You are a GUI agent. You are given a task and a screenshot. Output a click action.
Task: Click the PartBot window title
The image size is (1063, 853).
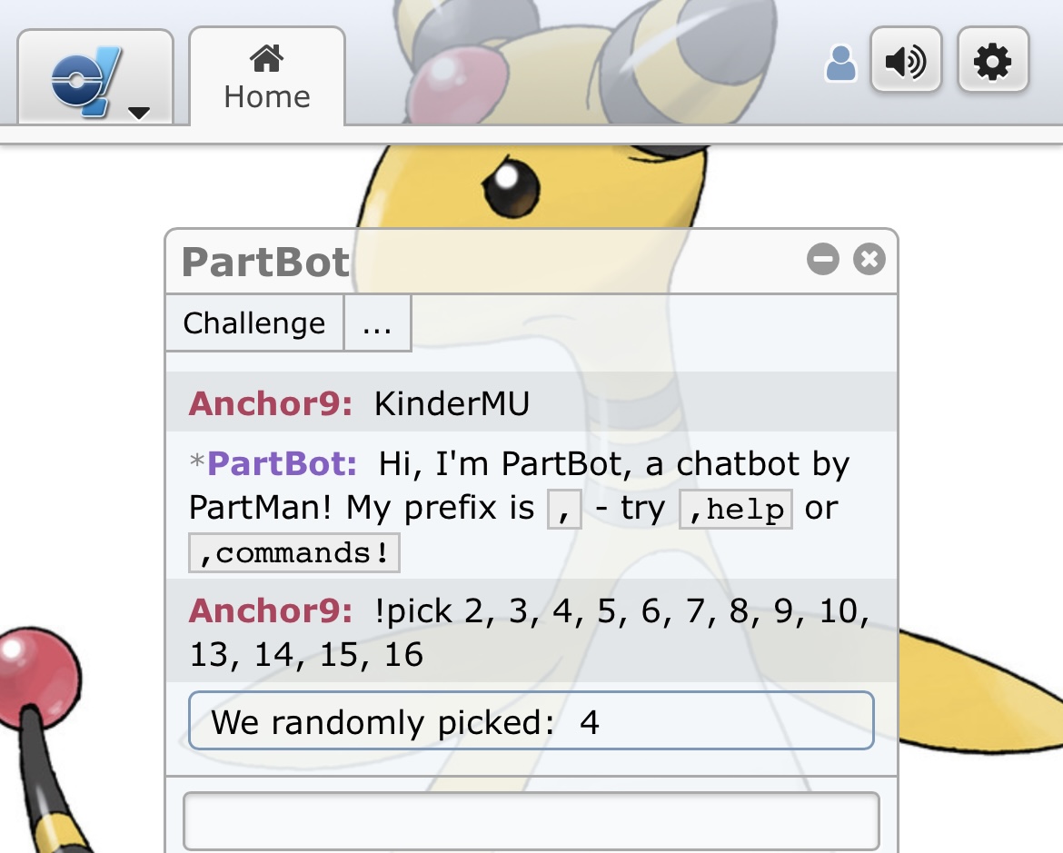click(265, 262)
